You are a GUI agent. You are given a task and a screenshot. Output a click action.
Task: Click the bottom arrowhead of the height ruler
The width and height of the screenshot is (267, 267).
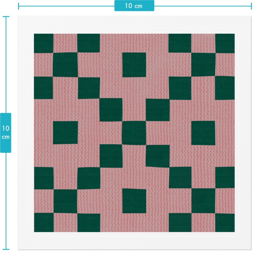[x=6, y=250]
